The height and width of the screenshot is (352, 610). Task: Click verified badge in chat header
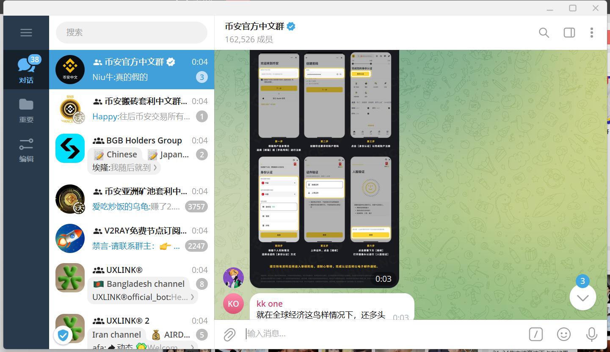pos(291,26)
